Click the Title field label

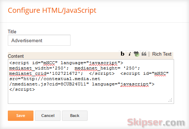pyautogui.click(x=12, y=32)
